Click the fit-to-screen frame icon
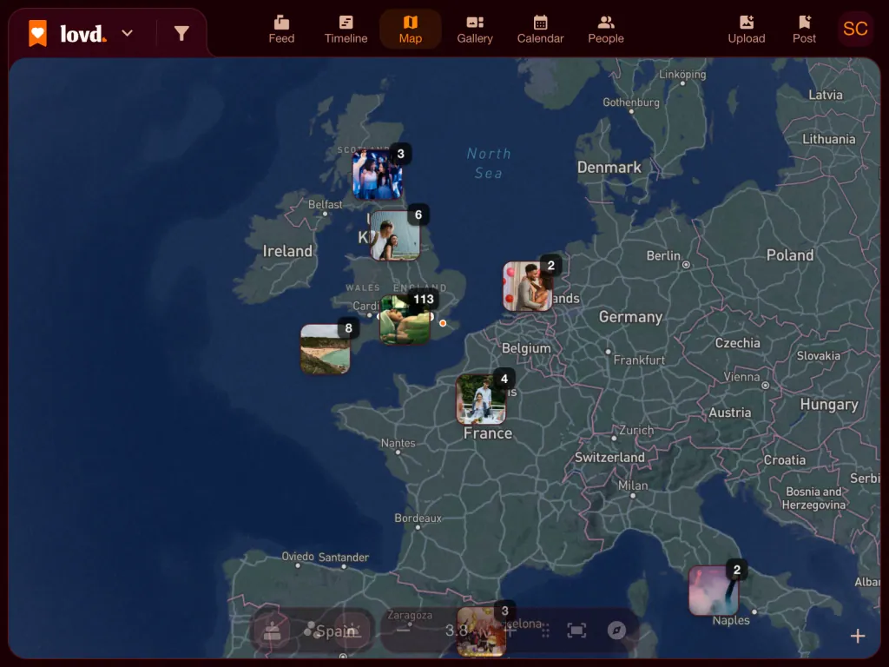This screenshot has height=667, width=889. pos(576,631)
